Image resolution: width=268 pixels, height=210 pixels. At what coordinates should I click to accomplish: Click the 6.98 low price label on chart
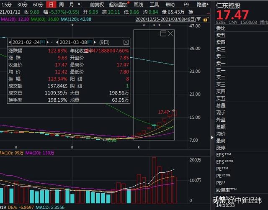pyautogui.click(x=112, y=141)
